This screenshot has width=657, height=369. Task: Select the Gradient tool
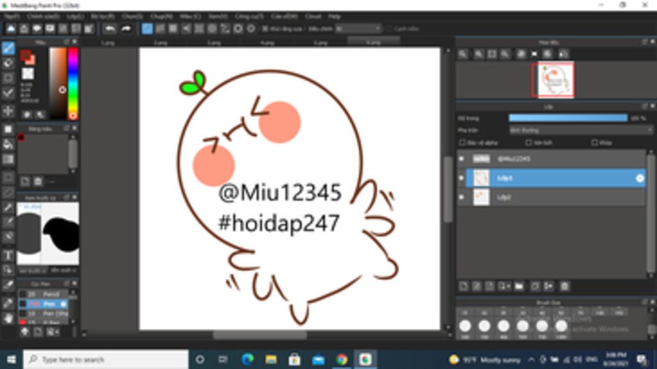pyautogui.click(x=8, y=160)
